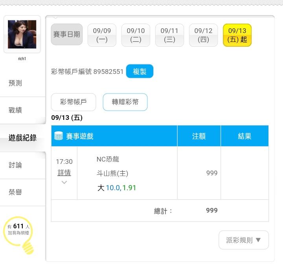283x270 pixels.
Task: Click the 派彩規則 triangle arrow
Action: click(x=258, y=240)
